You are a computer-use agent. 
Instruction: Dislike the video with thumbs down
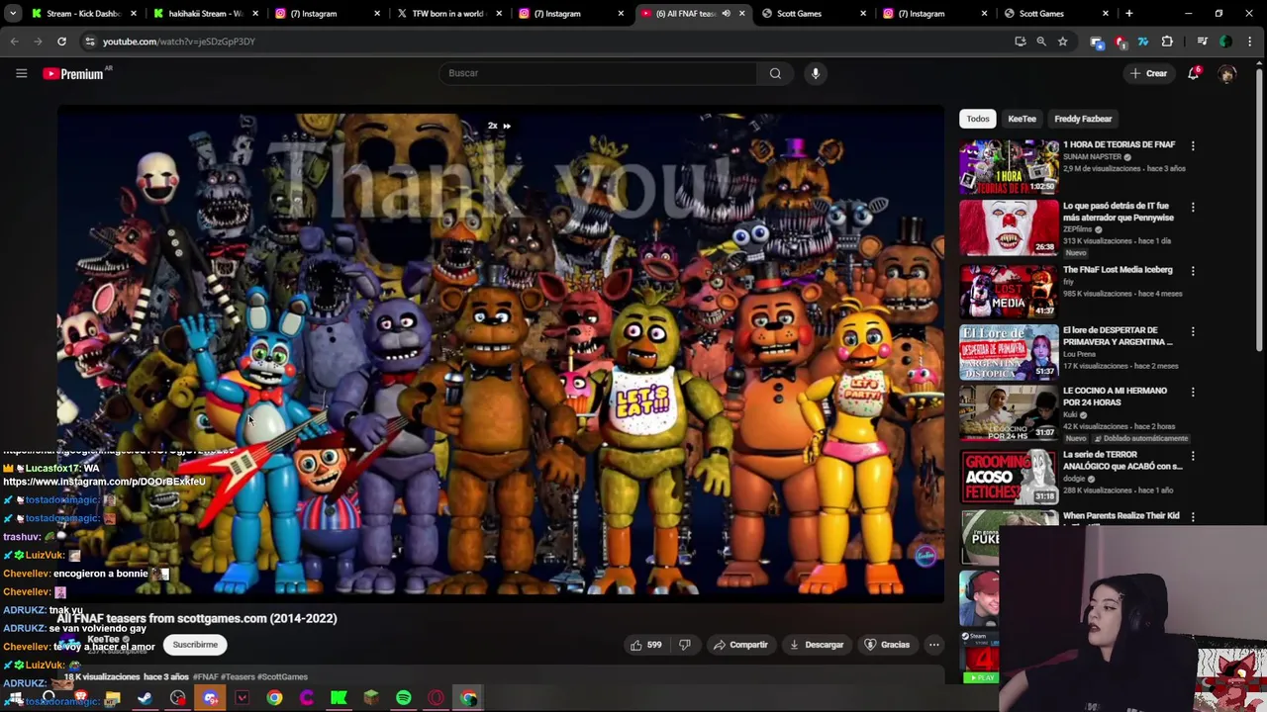[x=684, y=645]
